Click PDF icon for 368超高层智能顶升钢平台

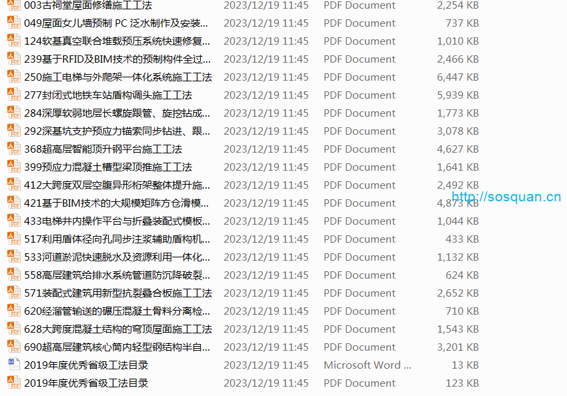pyautogui.click(x=13, y=149)
